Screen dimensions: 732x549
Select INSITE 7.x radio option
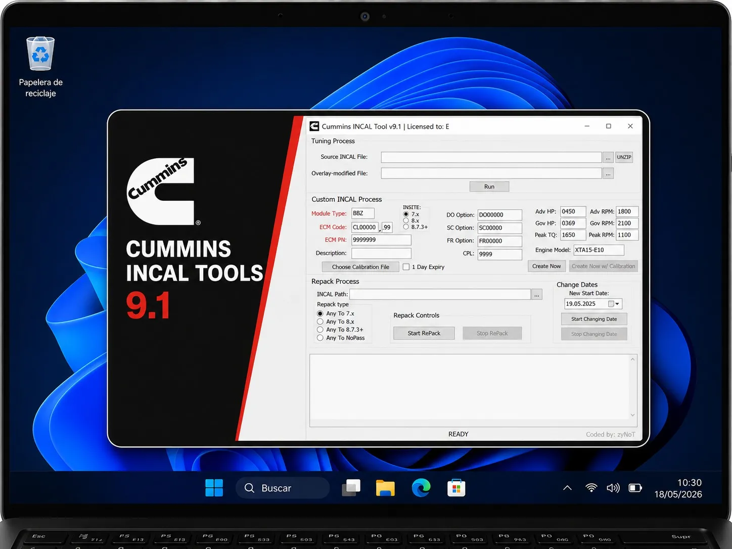(x=406, y=214)
